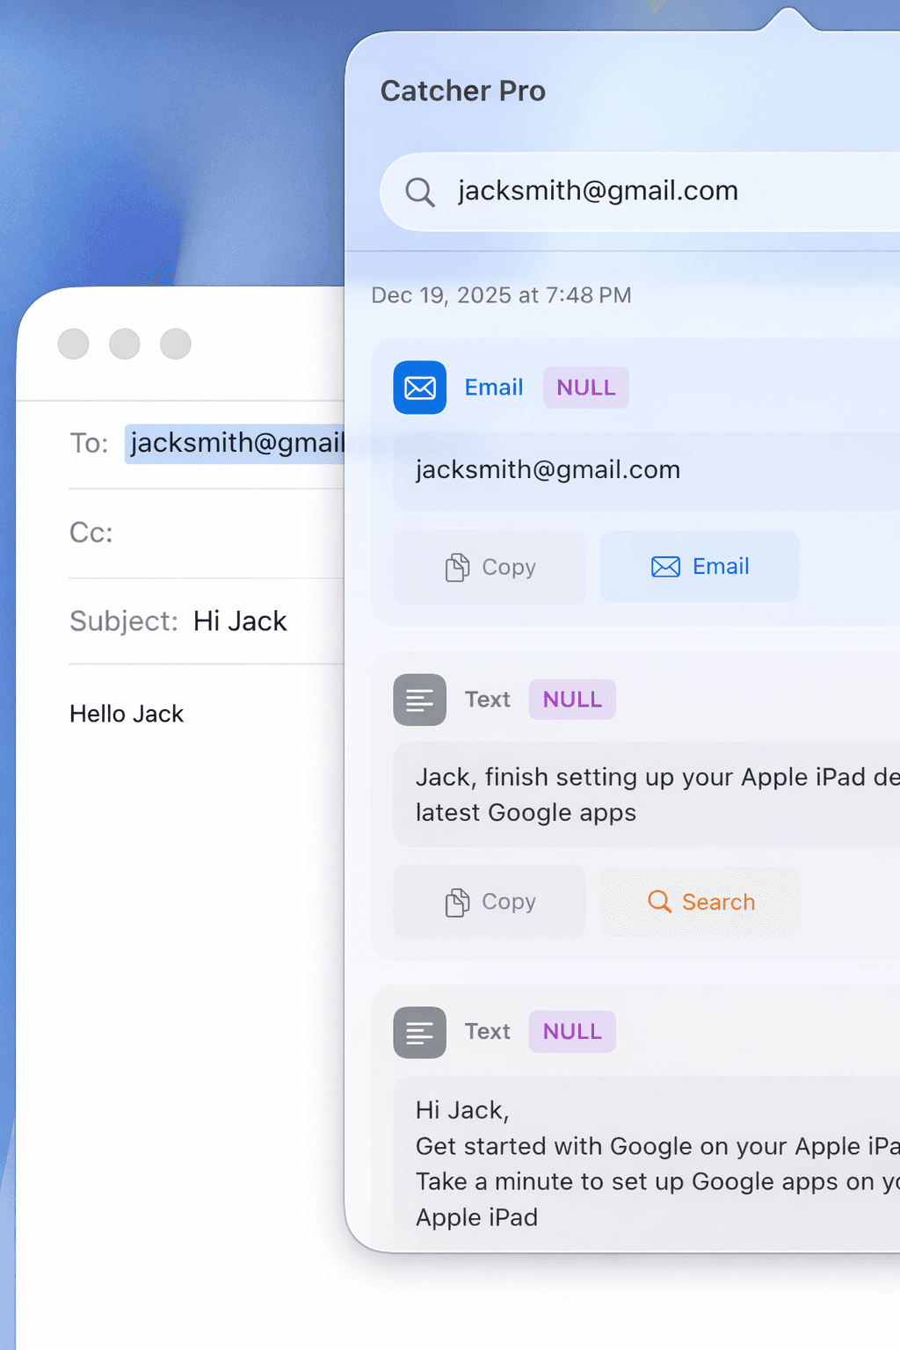Close the Mail compose window
This screenshot has height=1350, width=900.
coord(74,344)
